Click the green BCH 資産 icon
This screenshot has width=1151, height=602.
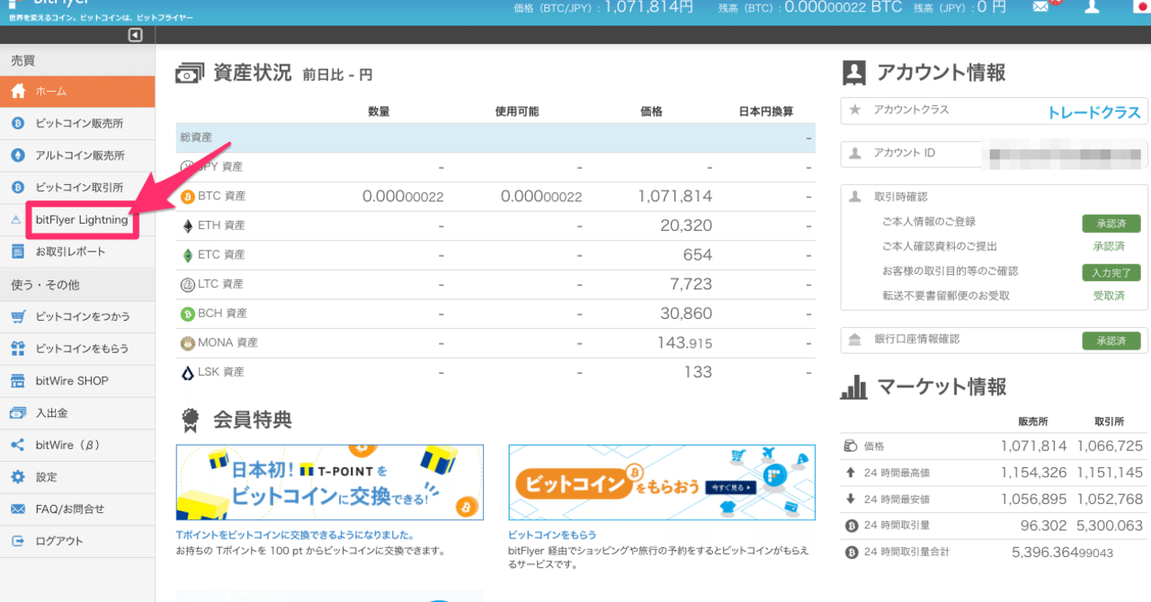187,314
